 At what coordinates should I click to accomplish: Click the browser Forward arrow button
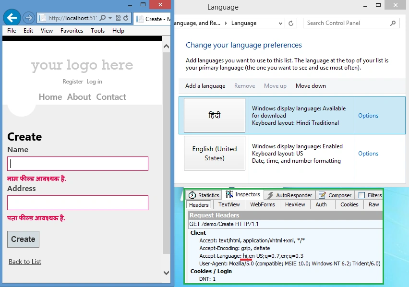coord(29,18)
